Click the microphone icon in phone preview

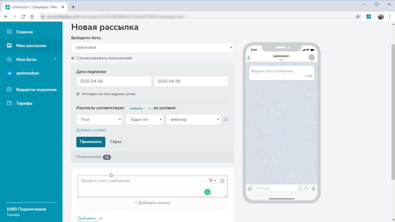tap(314, 188)
